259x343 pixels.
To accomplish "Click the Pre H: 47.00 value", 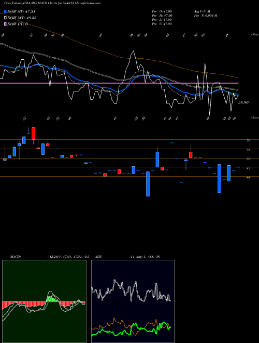I will pos(162,16).
